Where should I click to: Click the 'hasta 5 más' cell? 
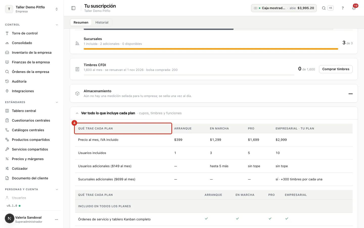(219, 166)
